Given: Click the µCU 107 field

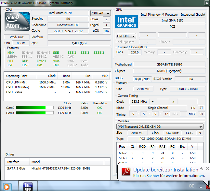Looking at the screenshot, I should click(x=107, y=31).
